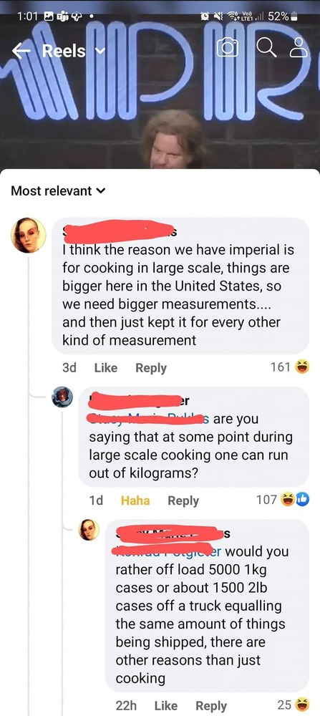Tap Reply under the kilograms comment
Image resolution: width=320 pixels, height=716 pixels.
pos(183,500)
